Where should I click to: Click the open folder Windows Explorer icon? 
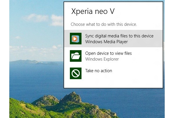point(76,56)
